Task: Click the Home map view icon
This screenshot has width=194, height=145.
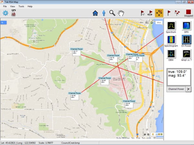Action: point(95,13)
